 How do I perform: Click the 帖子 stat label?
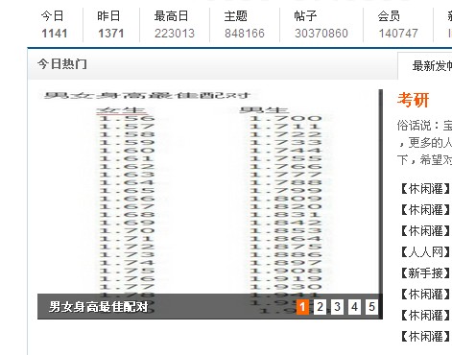[305, 16]
